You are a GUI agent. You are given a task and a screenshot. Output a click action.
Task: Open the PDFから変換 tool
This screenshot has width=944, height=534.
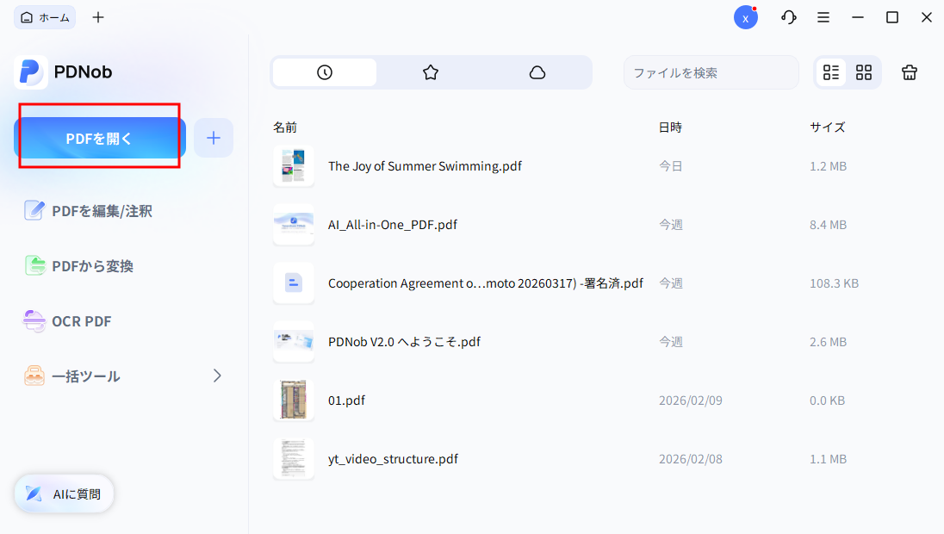[x=87, y=265]
